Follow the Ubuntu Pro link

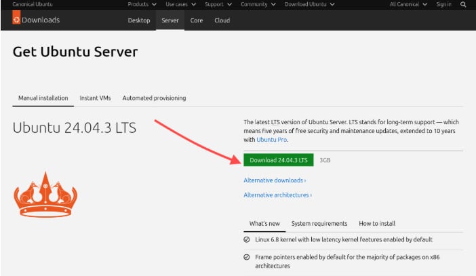click(272, 139)
